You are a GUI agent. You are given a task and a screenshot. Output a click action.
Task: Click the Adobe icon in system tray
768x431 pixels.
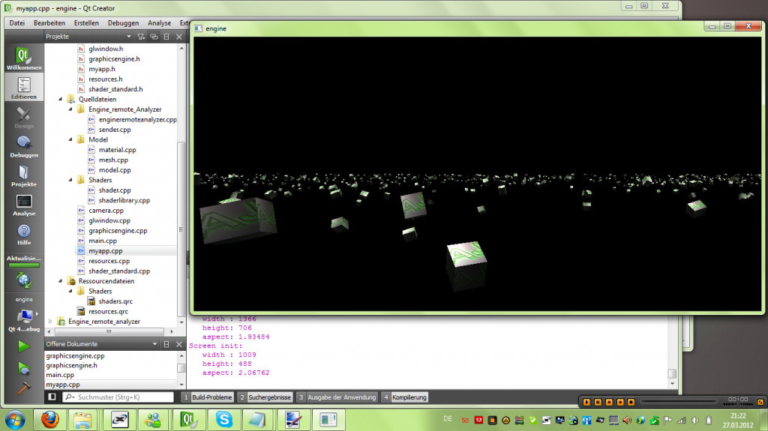(478, 421)
